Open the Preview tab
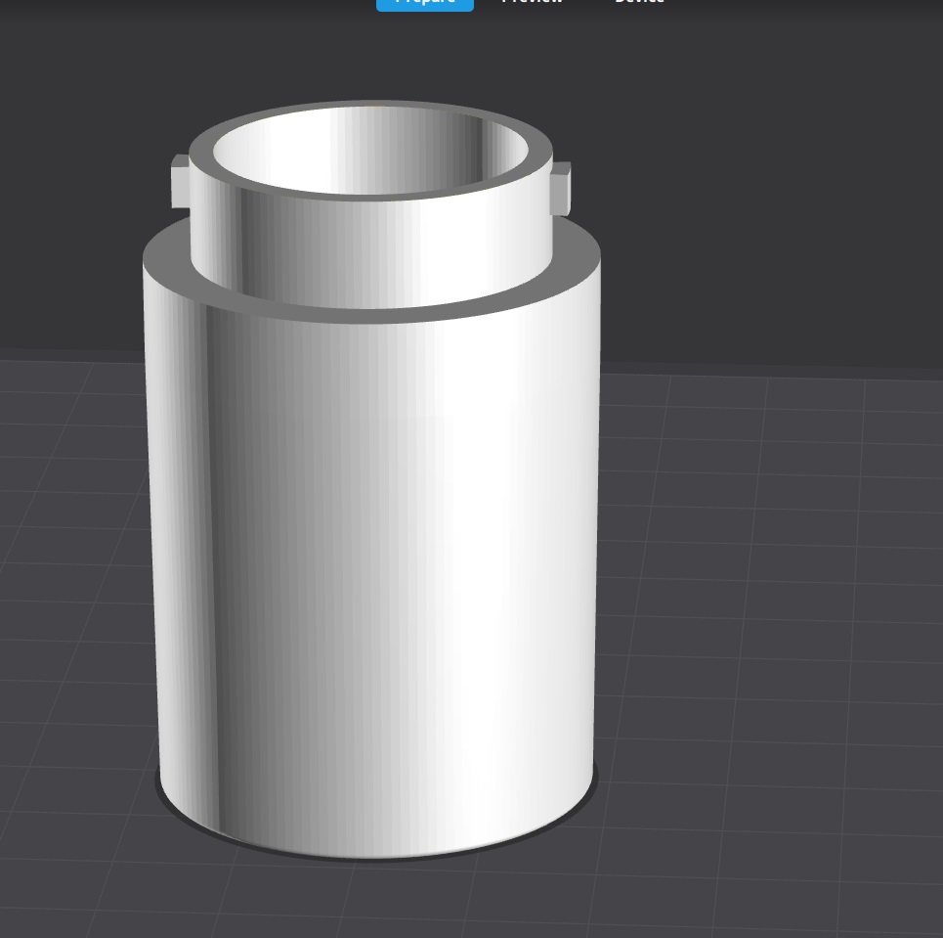This screenshot has height=938, width=943. (x=533, y=2)
